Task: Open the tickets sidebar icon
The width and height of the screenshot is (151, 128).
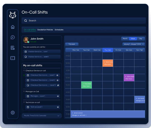Action: pyautogui.click(x=13, y=58)
